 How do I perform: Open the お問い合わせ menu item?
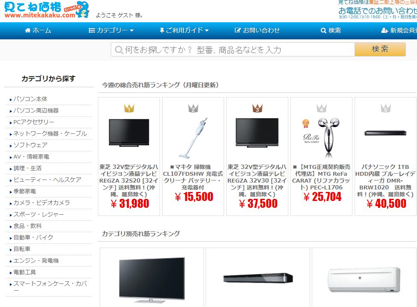click(257, 30)
